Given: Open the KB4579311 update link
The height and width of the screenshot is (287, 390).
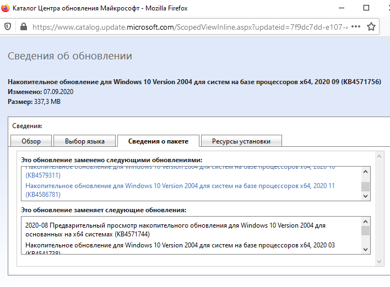Looking at the screenshot, I should [180, 172].
